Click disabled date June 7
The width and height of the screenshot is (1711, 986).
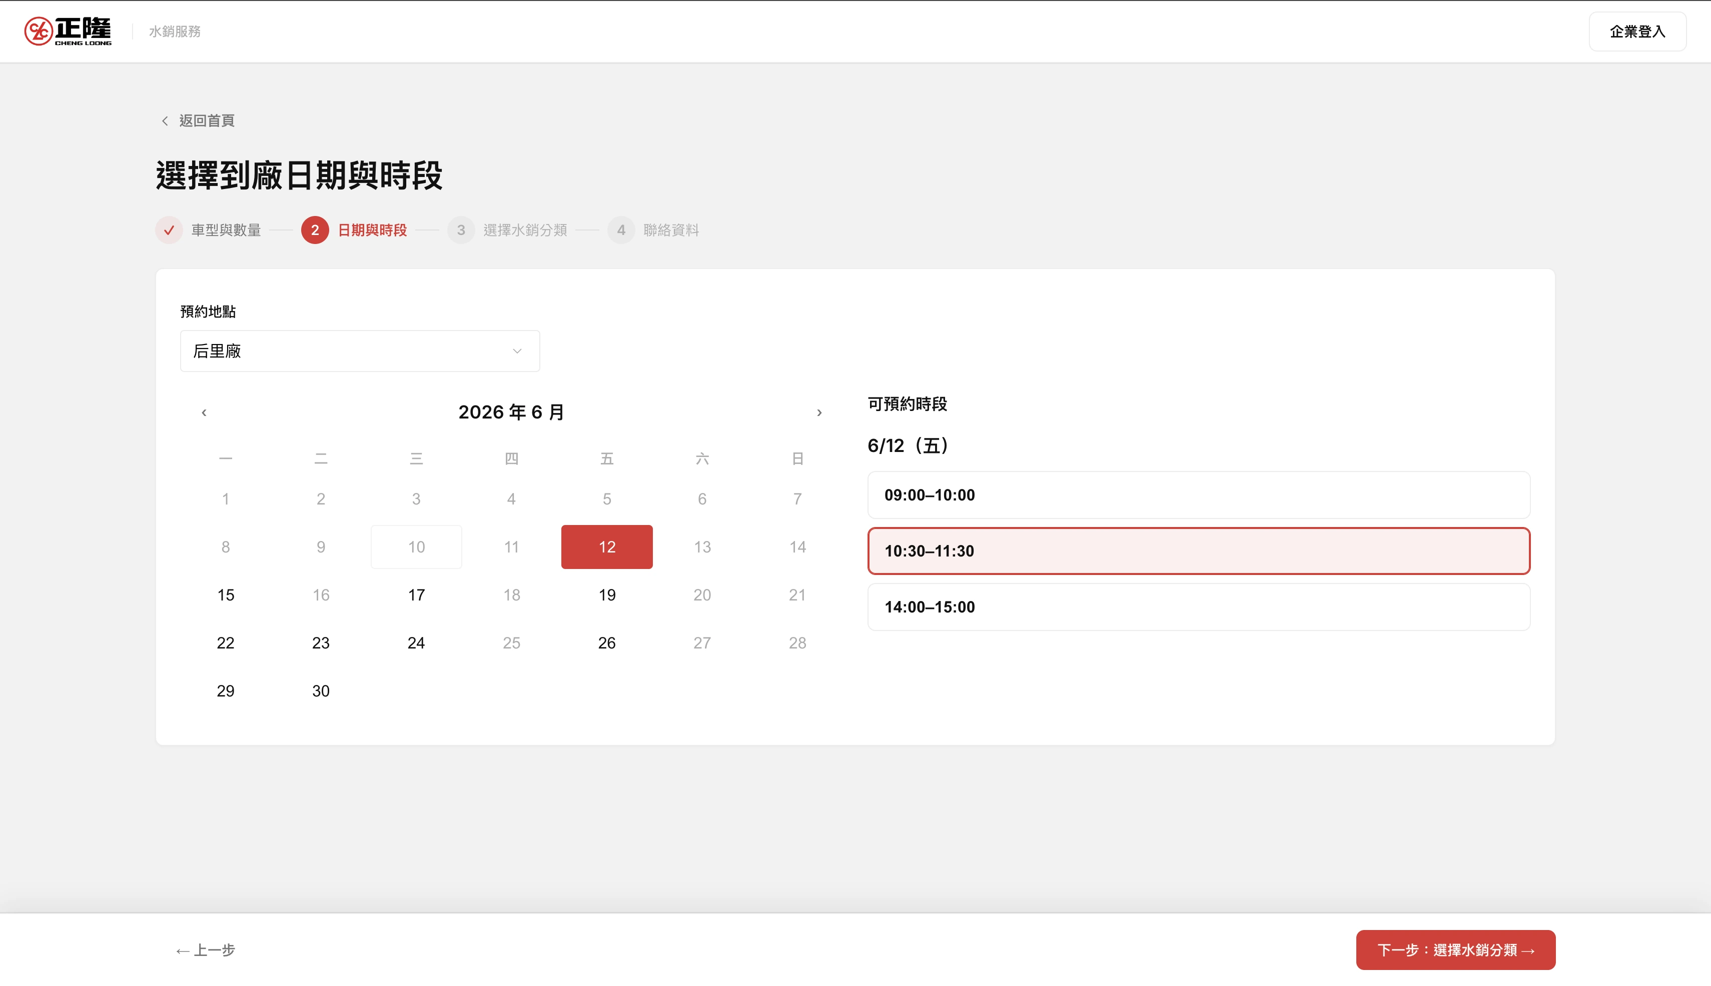tap(797, 499)
